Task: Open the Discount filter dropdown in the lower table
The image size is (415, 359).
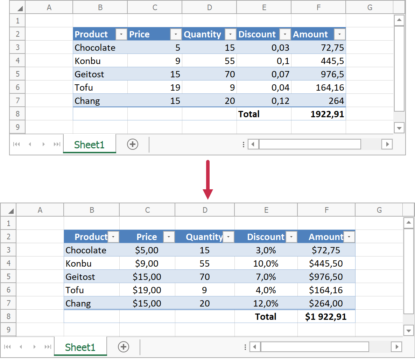Action: [291, 237]
